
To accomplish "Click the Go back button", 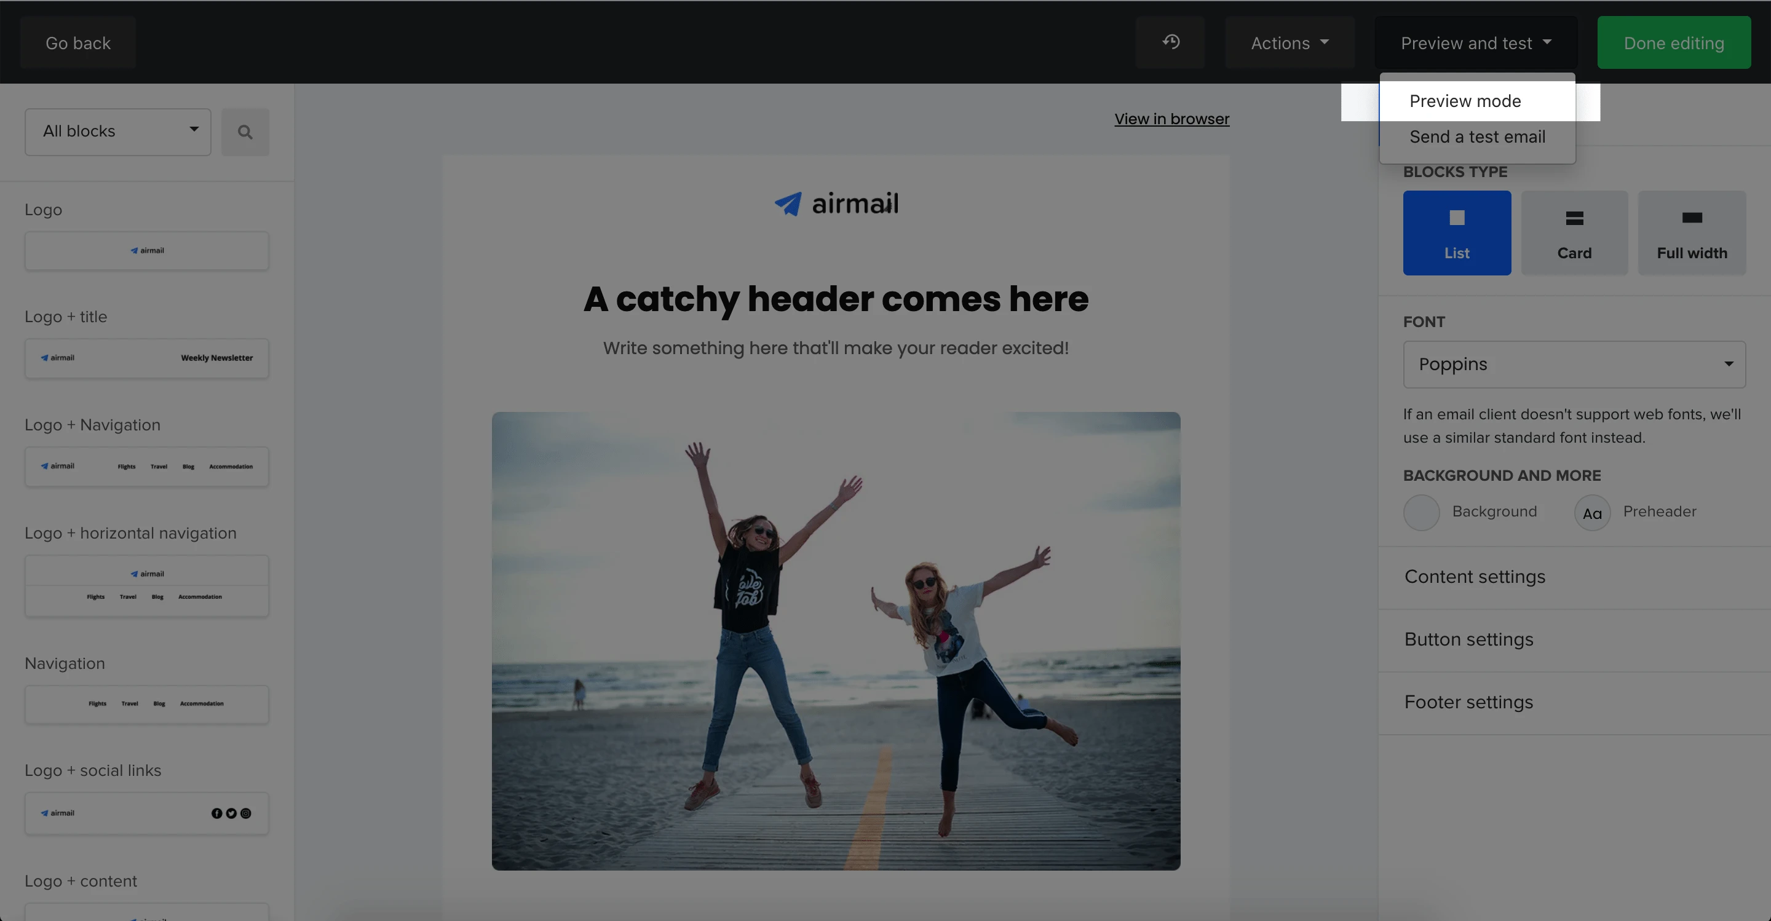I will (x=77, y=43).
